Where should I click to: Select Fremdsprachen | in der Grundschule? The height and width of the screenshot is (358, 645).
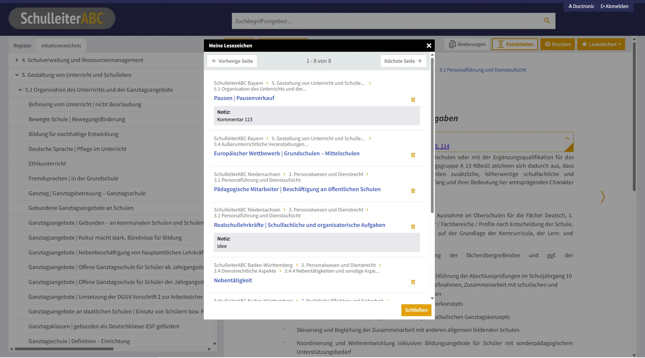click(x=73, y=179)
